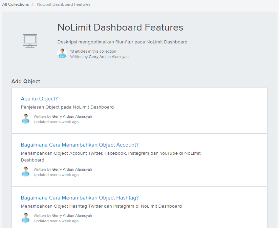Click '18 articles in this collection' text
Image resolution: width=279 pixels, height=228 pixels.
pyautogui.click(x=93, y=51)
